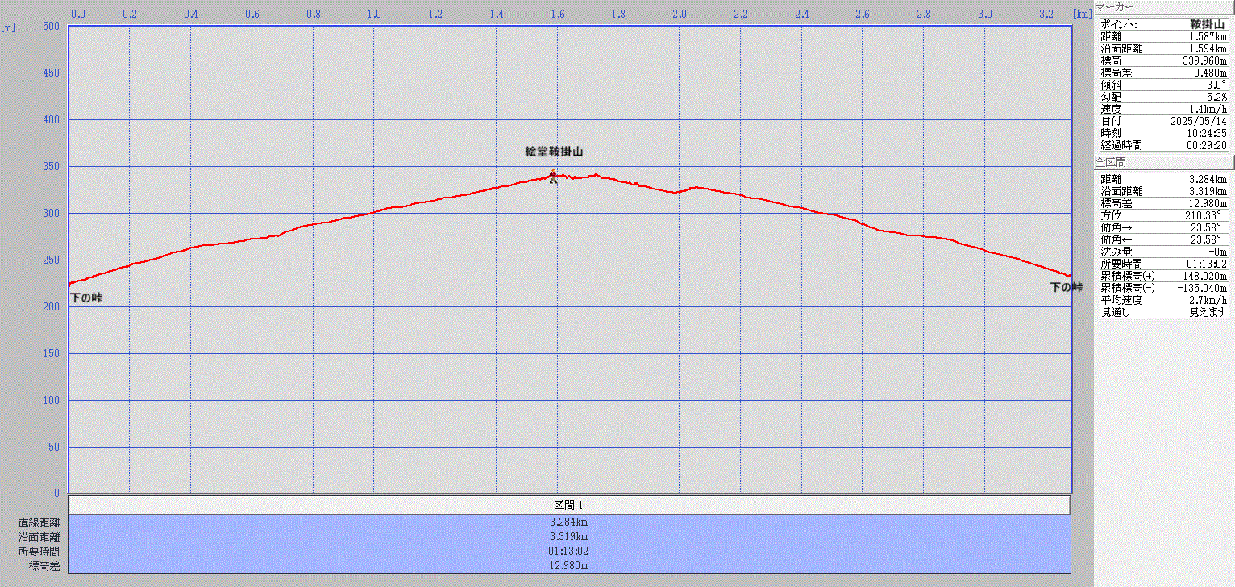Select the 2.0 tick on the distance axis
Viewport: 1235px width, 587px height.
pos(680,14)
